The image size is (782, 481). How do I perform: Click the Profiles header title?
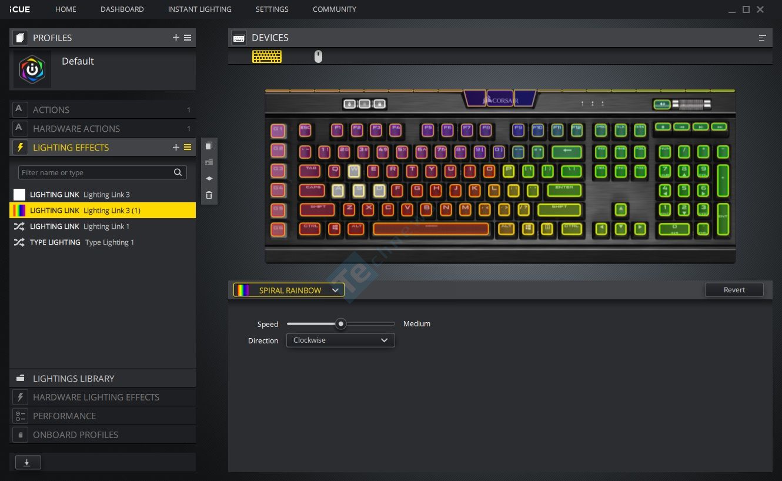52,38
